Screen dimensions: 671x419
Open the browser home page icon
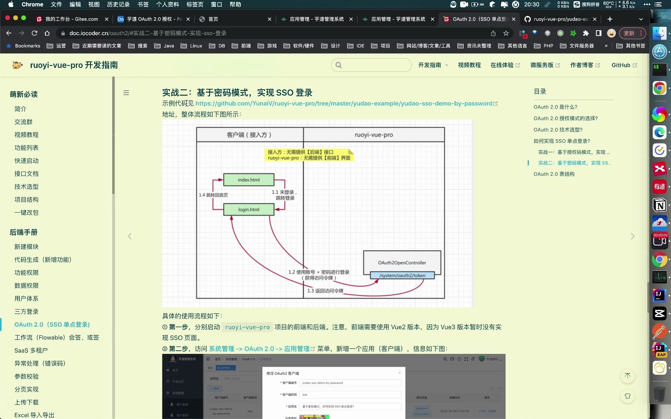coord(47,33)
